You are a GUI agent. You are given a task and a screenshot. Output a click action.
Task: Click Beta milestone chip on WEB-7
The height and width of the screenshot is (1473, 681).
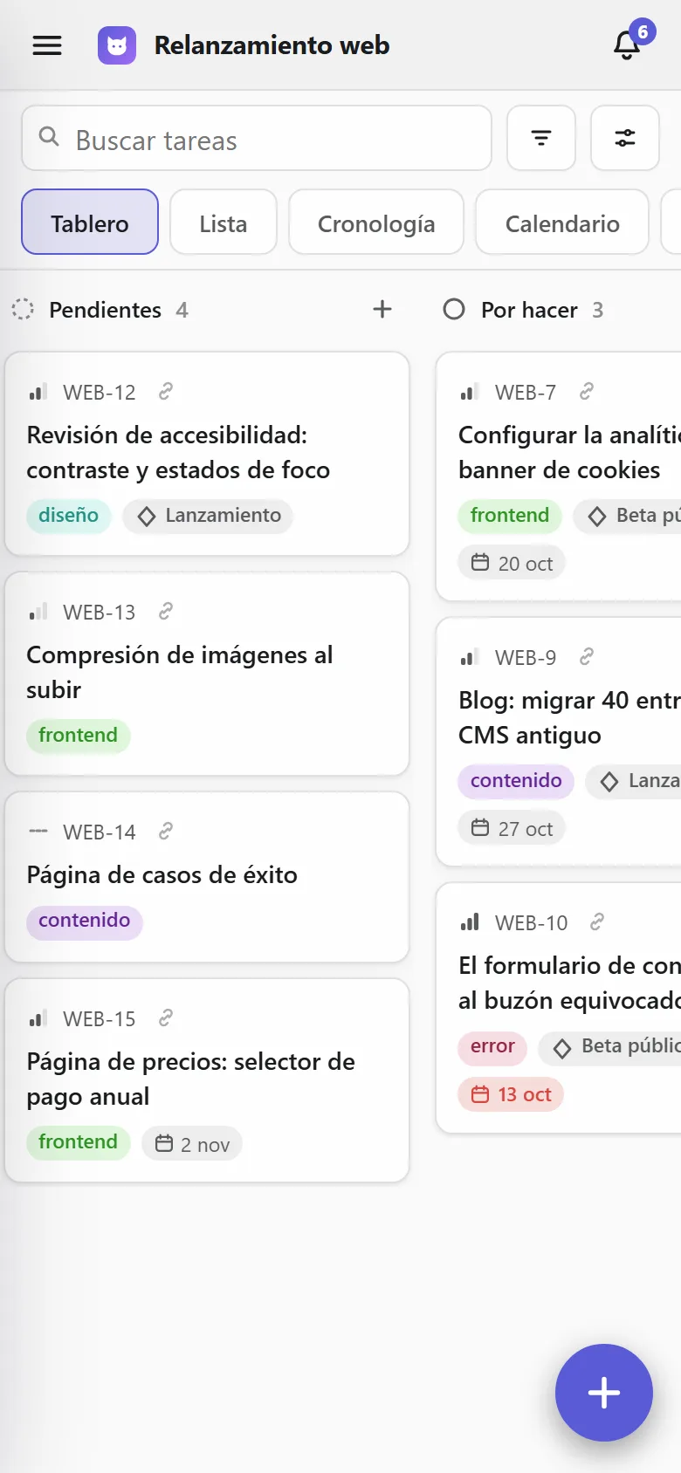627,515
